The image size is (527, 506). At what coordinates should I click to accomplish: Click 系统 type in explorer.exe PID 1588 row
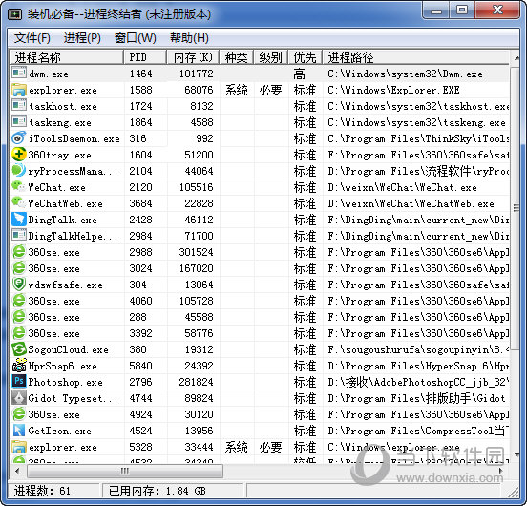[236, 90]
